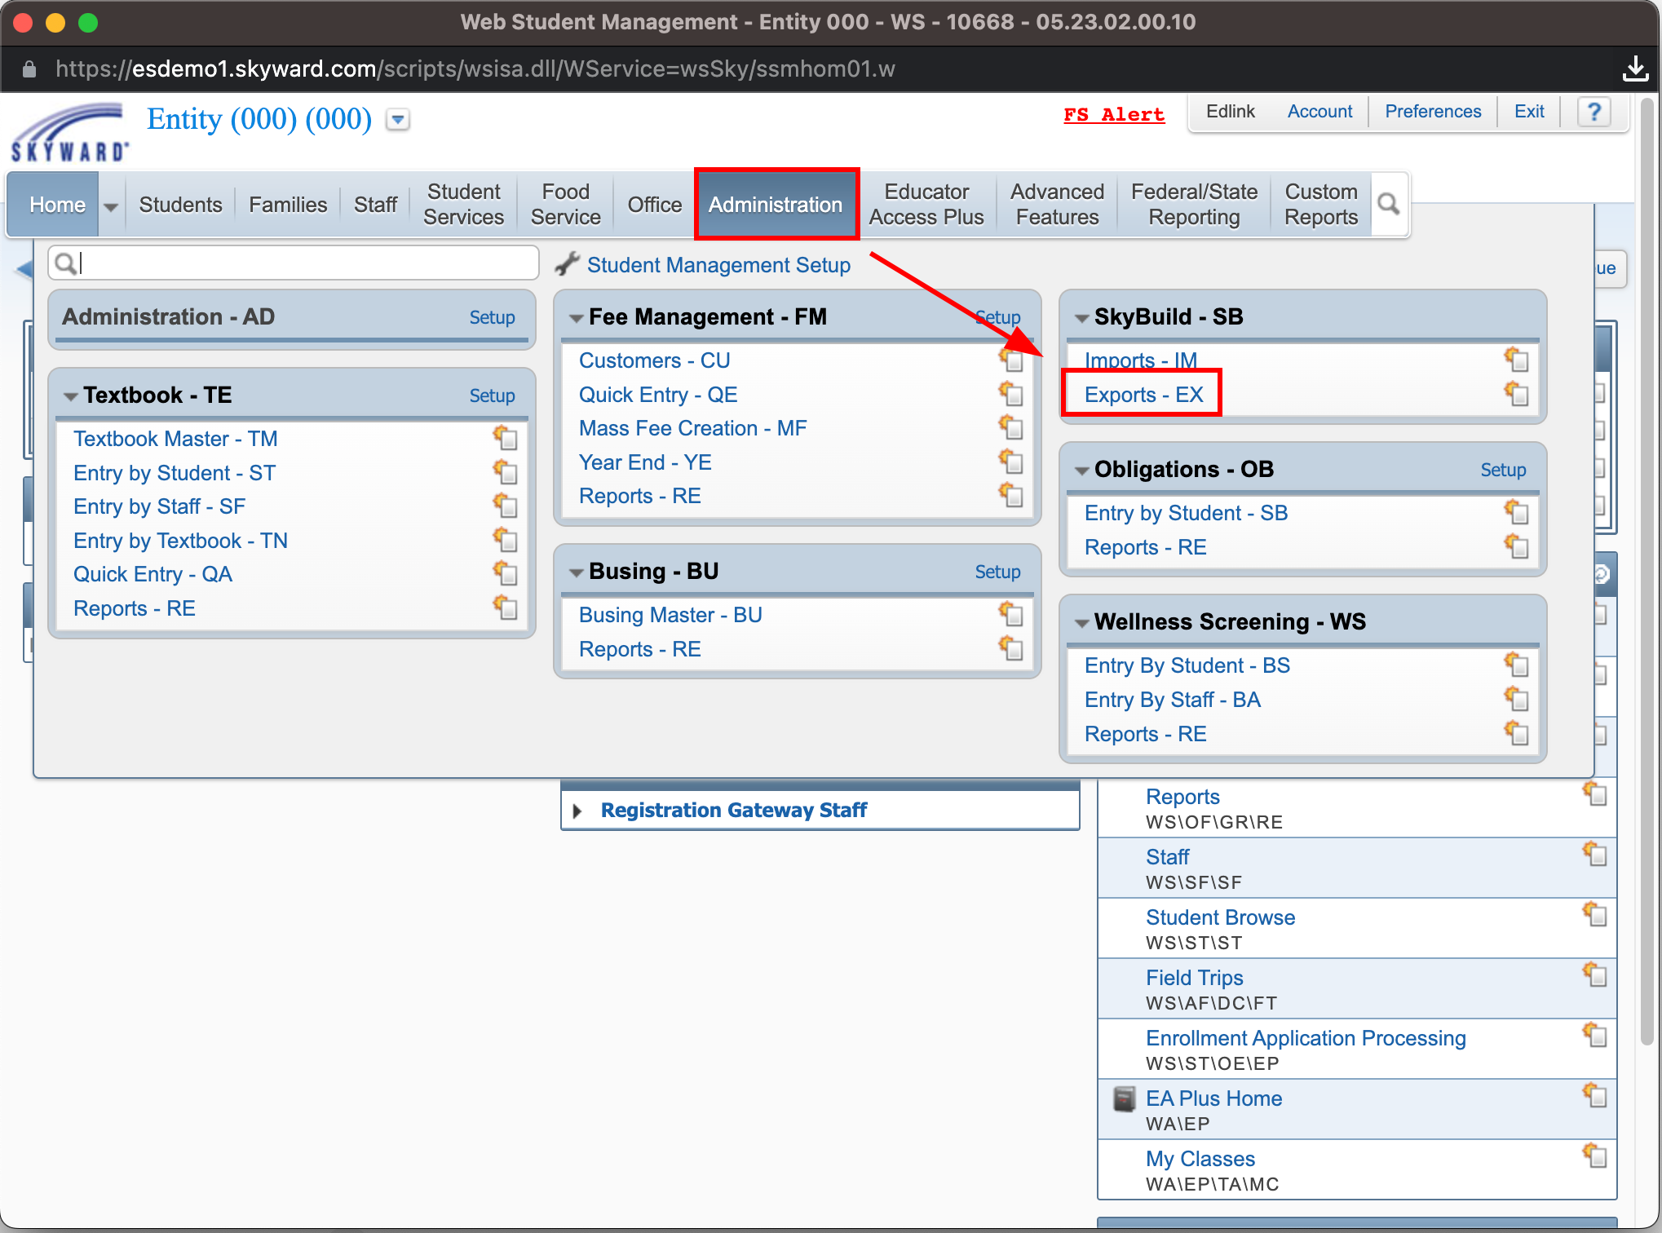Open Preferences in top bar
The image size is (1662, 1233).
point(1433,112)
